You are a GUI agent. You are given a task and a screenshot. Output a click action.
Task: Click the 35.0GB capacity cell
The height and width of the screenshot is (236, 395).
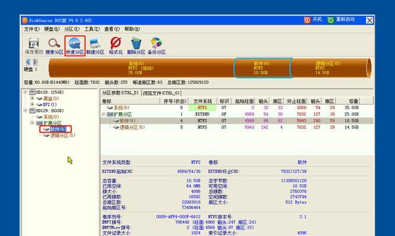(x=351, y=108)
